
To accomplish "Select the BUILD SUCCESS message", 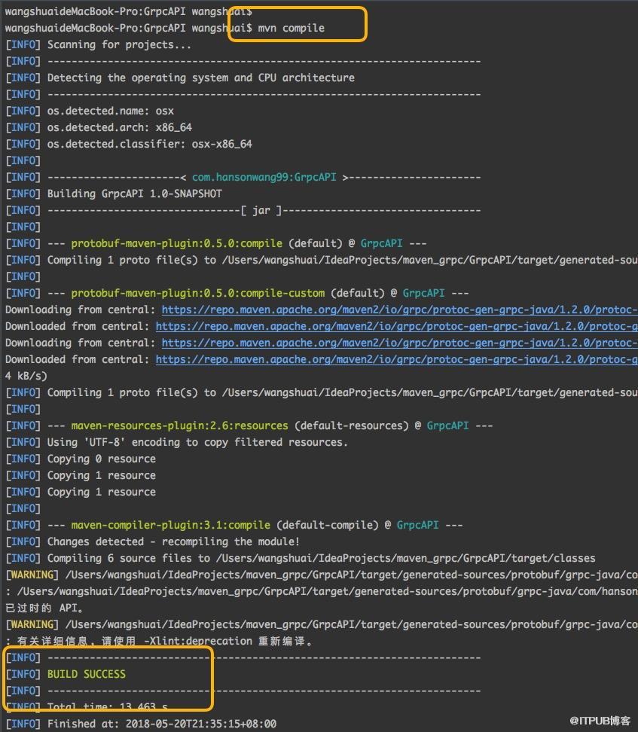I will point(87,674).
